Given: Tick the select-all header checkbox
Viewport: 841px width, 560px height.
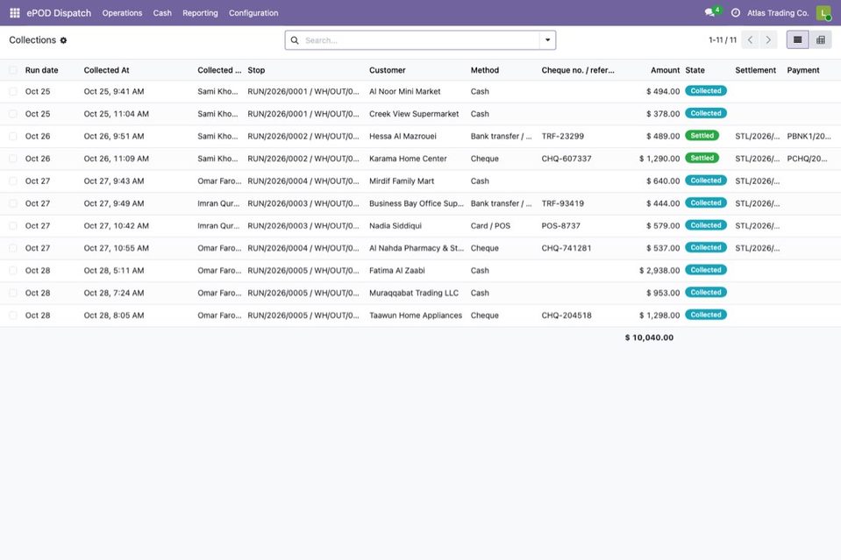Looking at the screenshot, I should (13, 70).
